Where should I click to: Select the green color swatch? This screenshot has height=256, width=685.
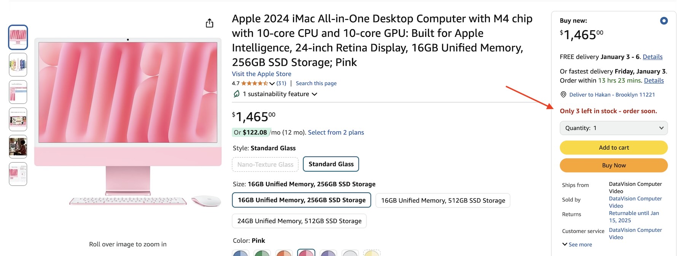[262, 253]
